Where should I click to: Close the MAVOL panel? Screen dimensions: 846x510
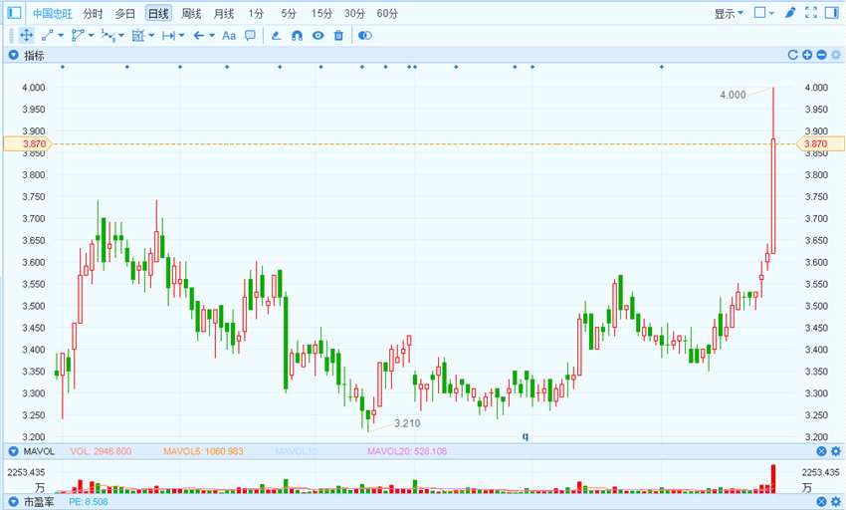coord(821,451)
